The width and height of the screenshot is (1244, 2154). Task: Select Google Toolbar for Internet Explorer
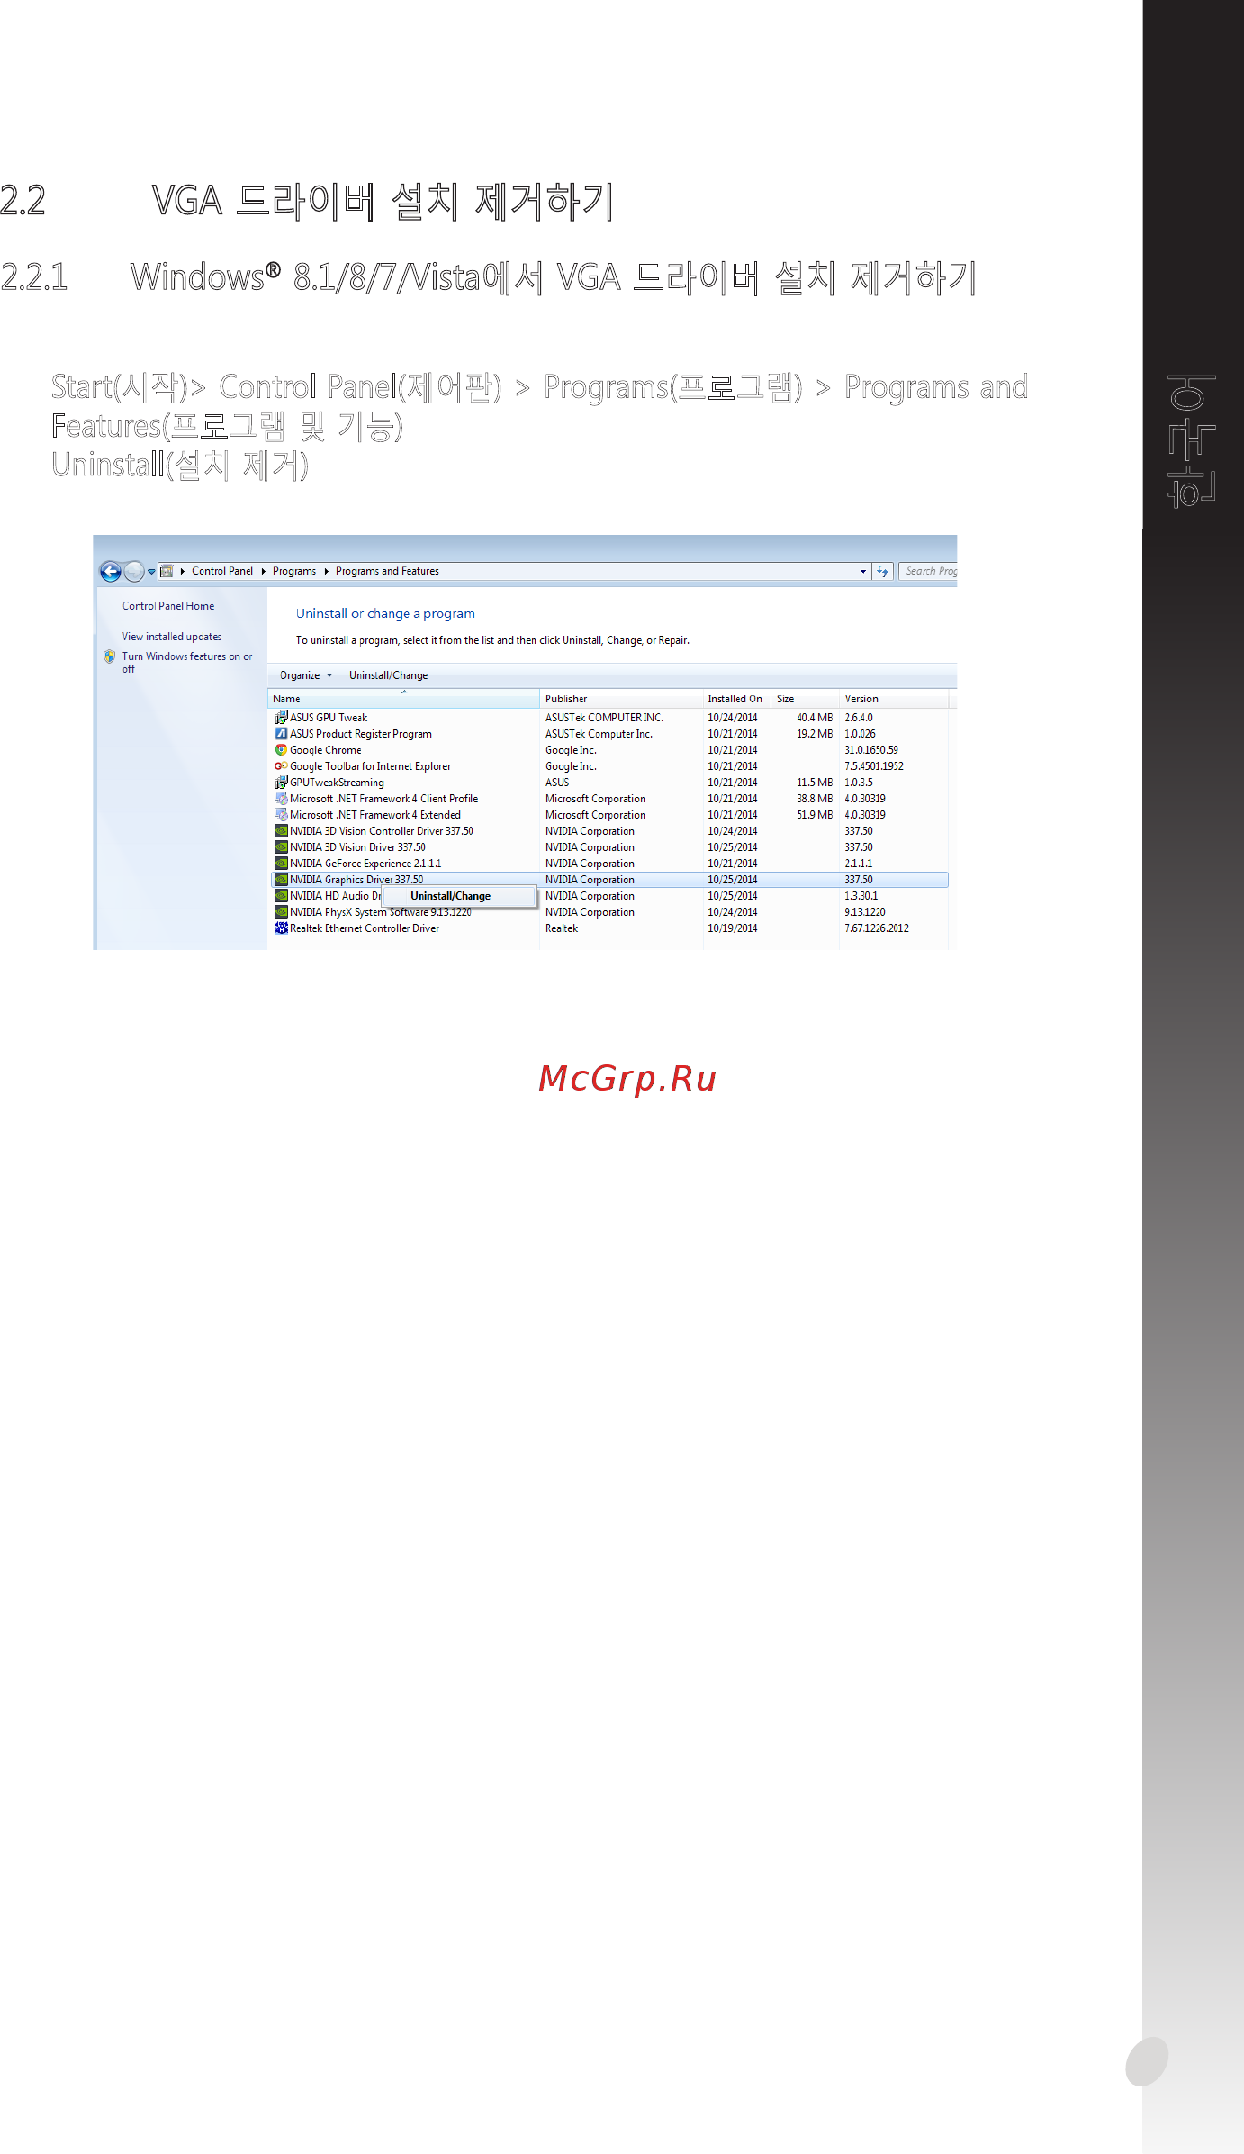point(609,766)
